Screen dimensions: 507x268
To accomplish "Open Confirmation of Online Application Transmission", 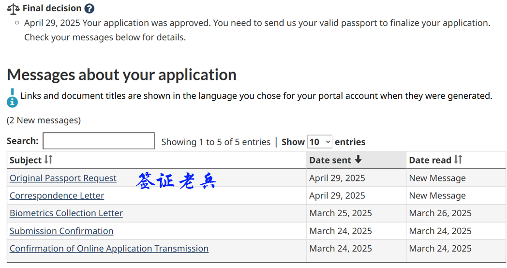I will click(109, 248).
